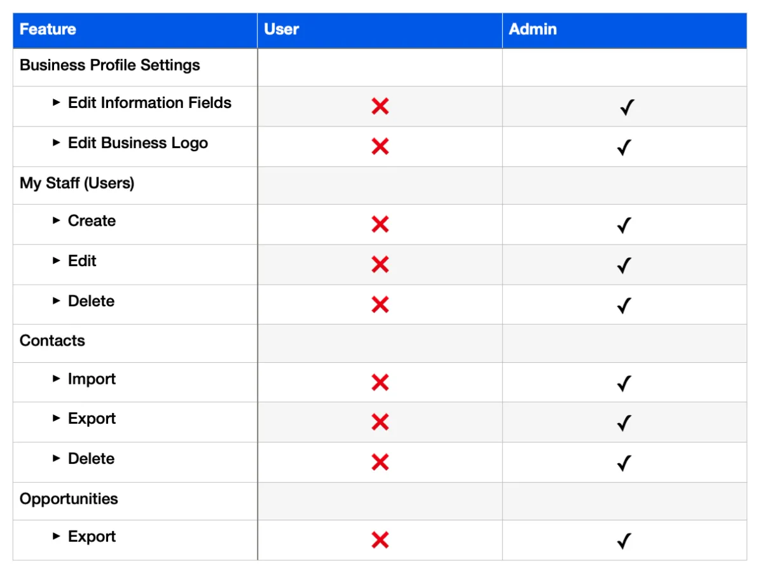Click the Feature column header
The width and height of the screenshot is (763, 575).
[48, 29]
